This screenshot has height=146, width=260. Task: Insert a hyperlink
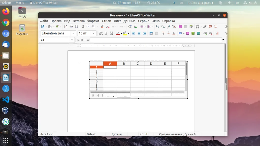[205, 26]
